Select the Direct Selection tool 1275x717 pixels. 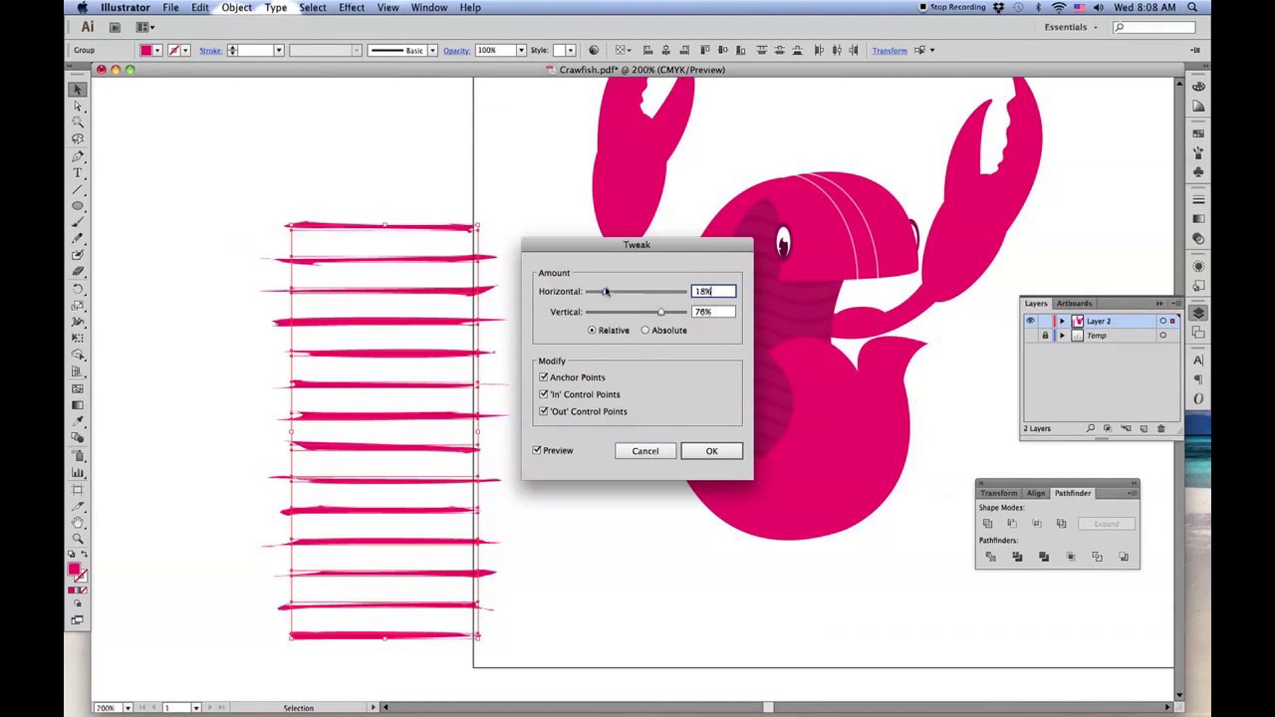point(78,106)
